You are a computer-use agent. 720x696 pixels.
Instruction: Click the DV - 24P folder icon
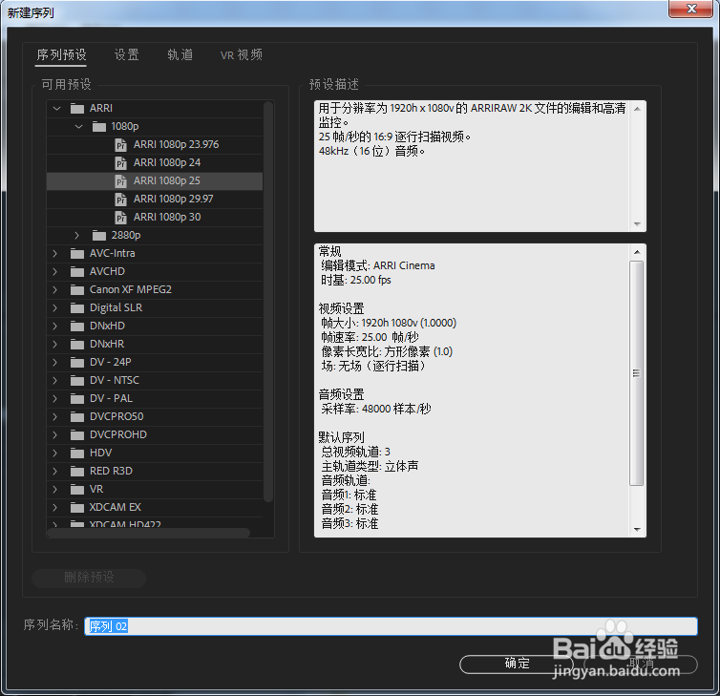[x=77, y=362]
